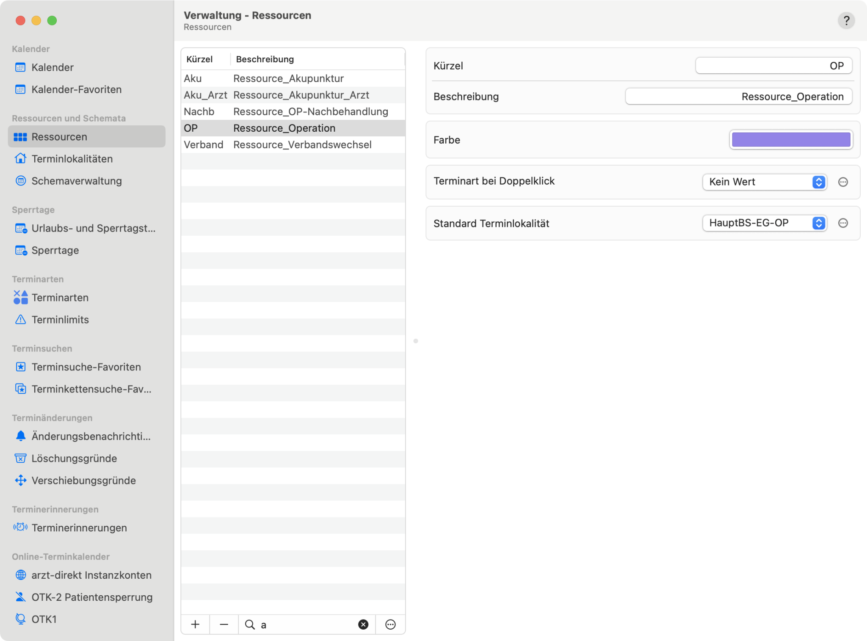Remove selected resource with minus button
Screen dimensions: 867x641
(x=224, y=624)
